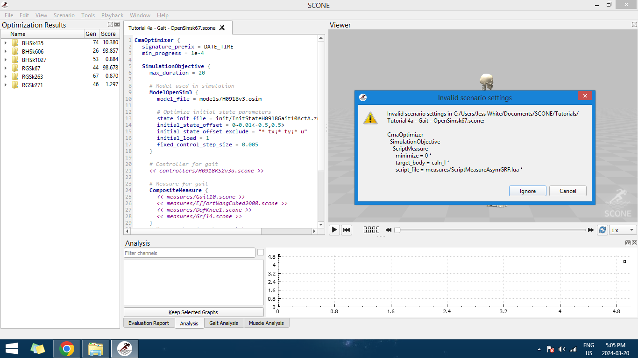638x358 pixels.
Task: Click the measures/Gait10.scone include line
Action: click(x=201, y=197)
